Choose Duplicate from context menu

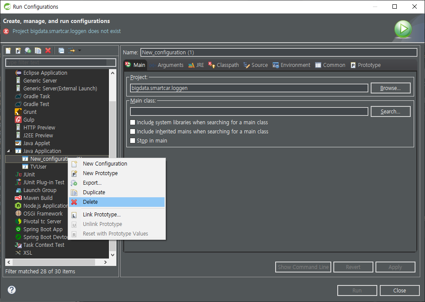pos(117,192)
